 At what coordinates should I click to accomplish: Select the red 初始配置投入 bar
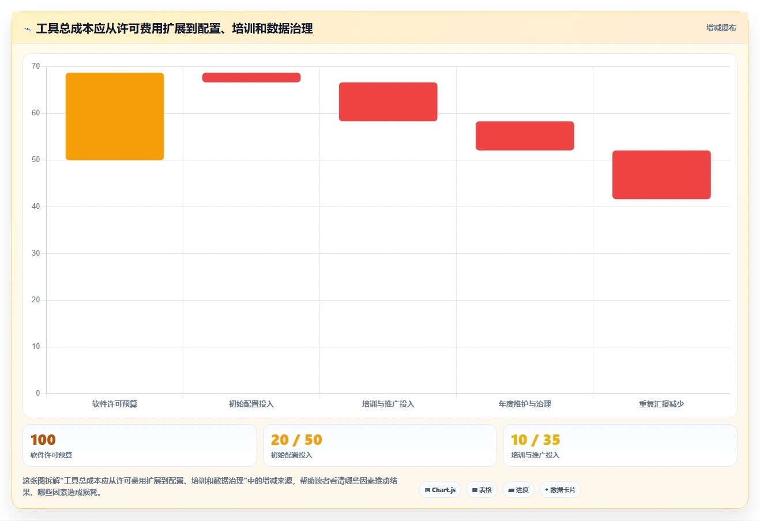[x=251, y=77]
